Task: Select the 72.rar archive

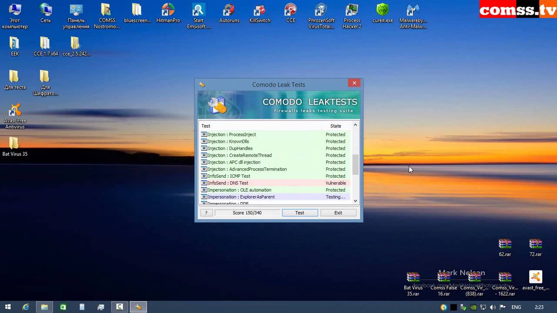Action: tap(536, 247)
